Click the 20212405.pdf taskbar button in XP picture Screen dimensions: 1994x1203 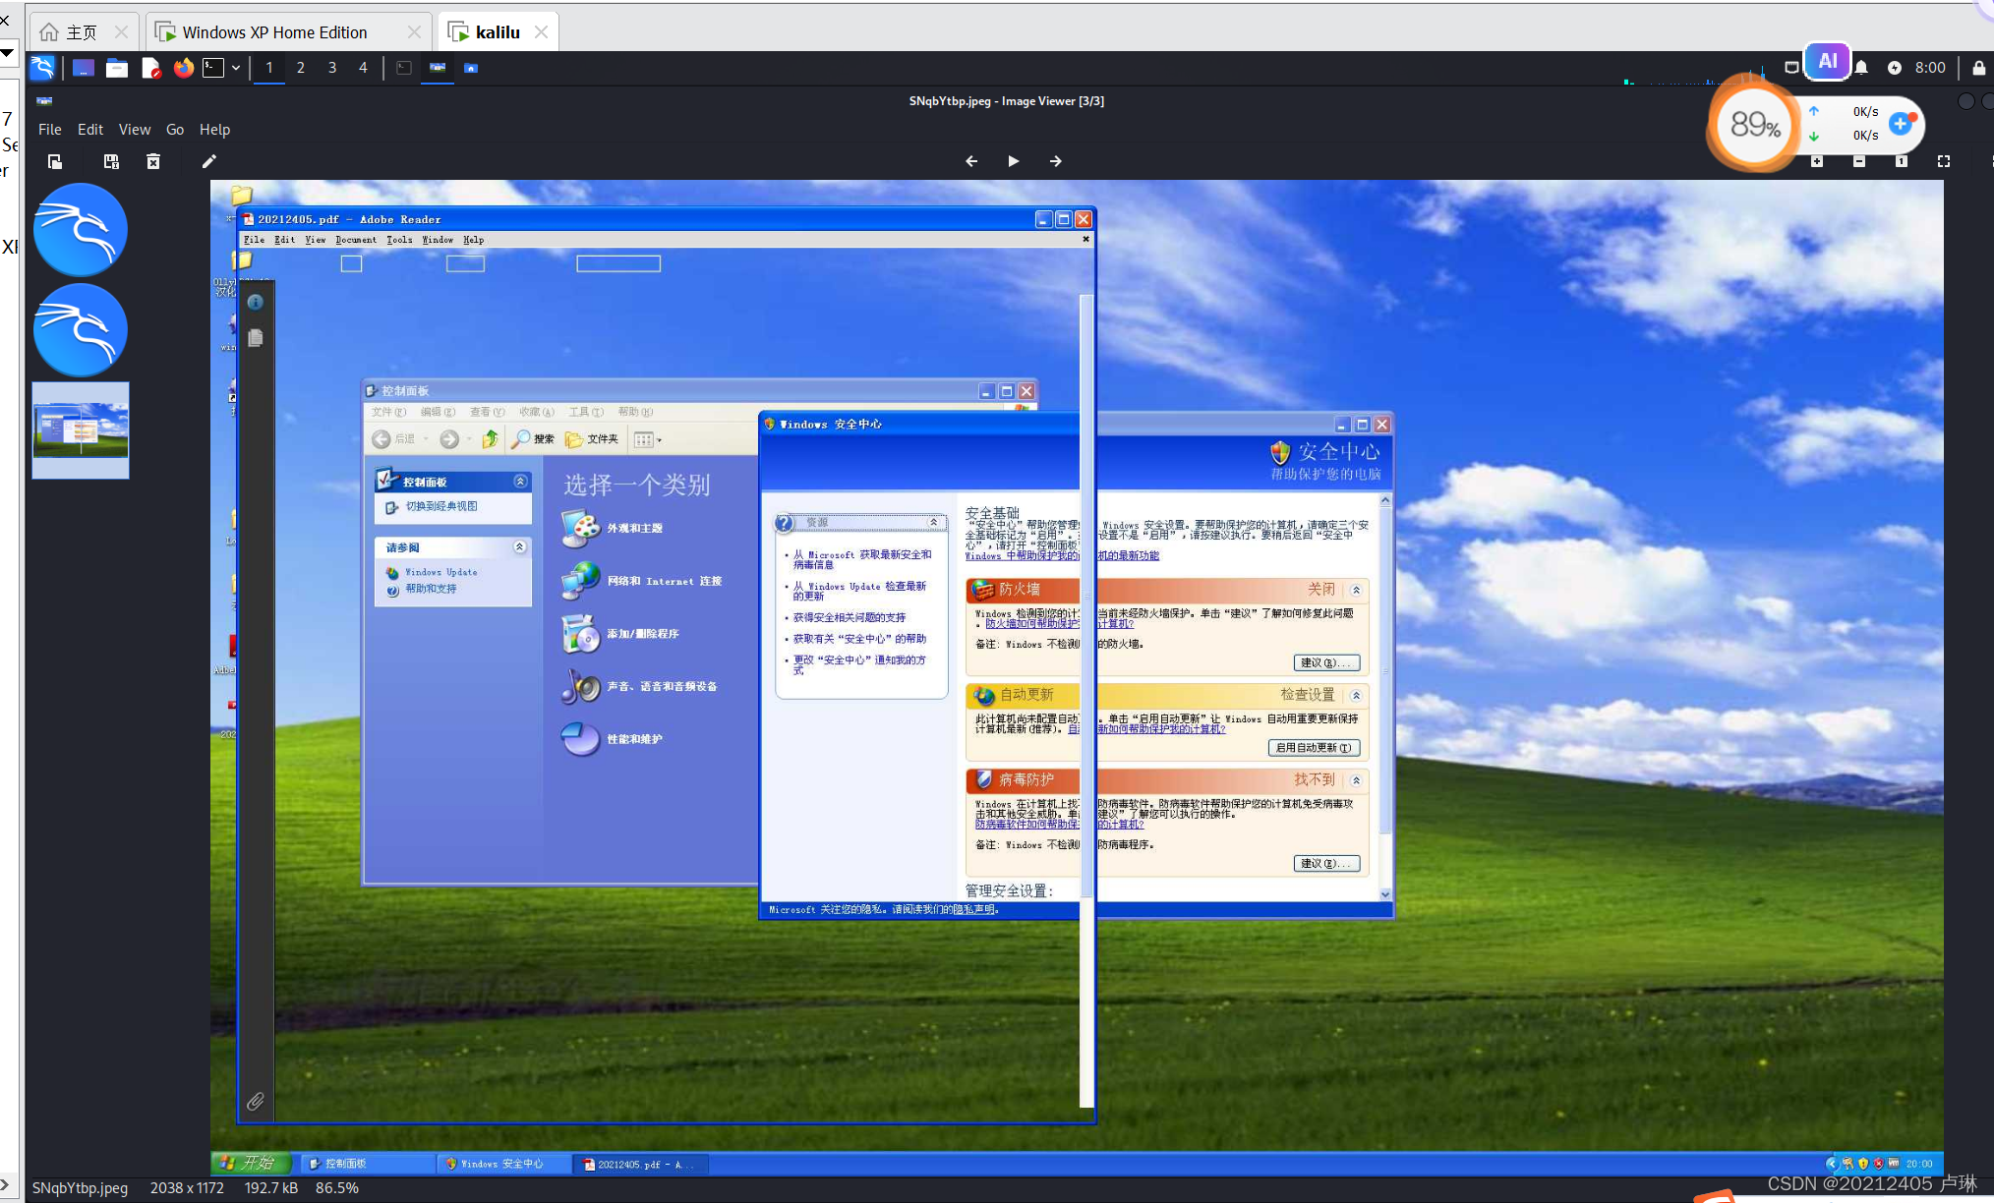tap(640, 1164)
